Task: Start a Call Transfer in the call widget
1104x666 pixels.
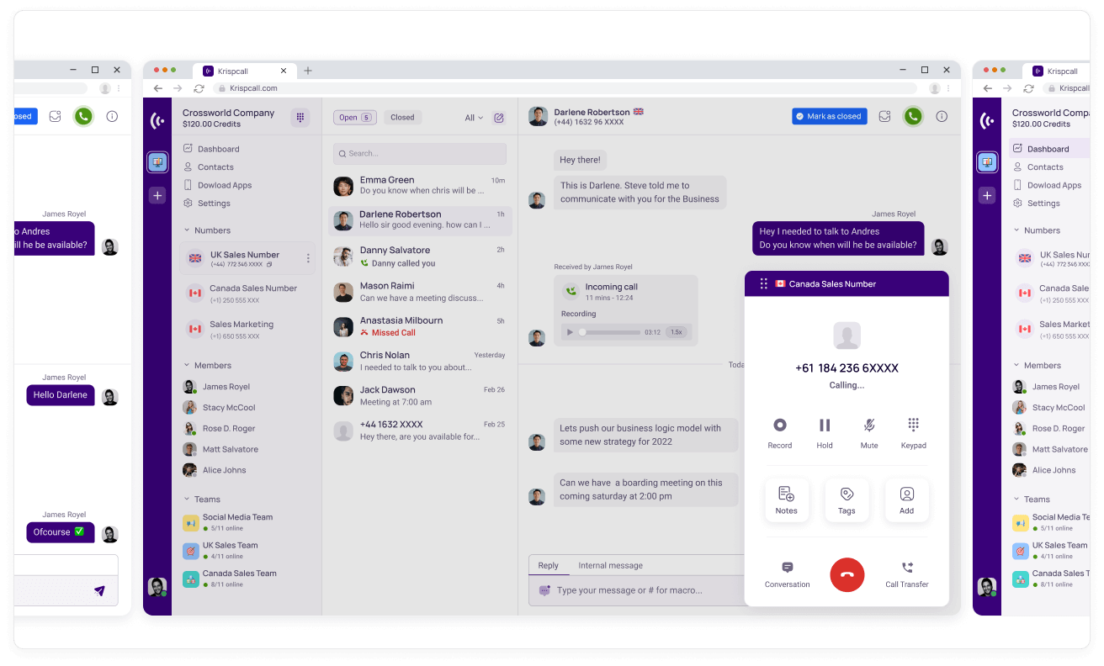Action: click(x=907, y=575)
